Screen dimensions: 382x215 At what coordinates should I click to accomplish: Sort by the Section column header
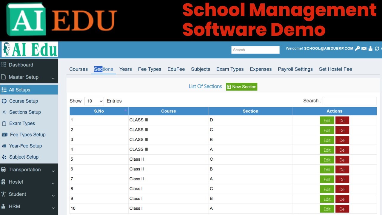tap(250, 111)
